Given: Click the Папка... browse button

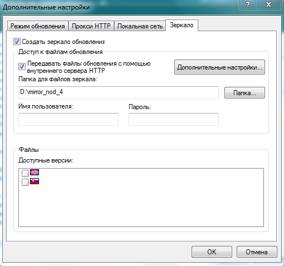Looking at the screenshot, I should point(244,93).
